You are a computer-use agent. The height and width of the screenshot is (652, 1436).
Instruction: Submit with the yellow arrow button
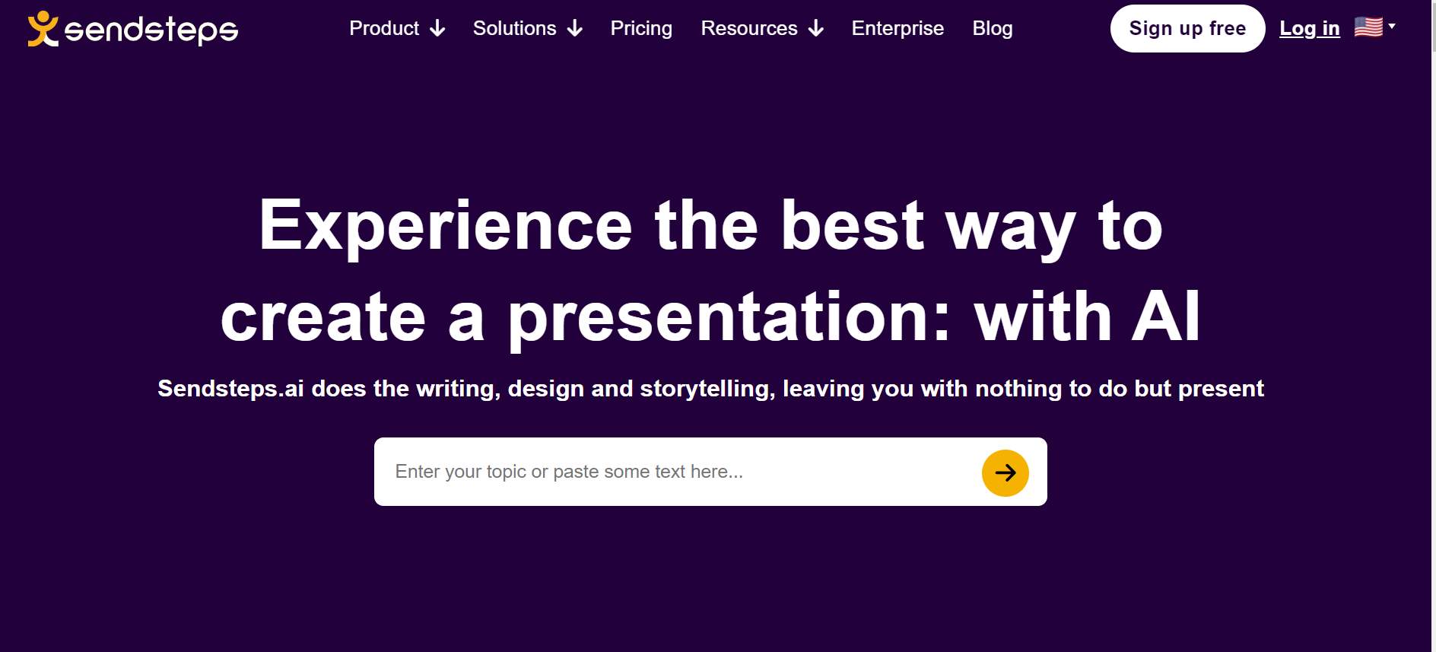pos(1005,472)
